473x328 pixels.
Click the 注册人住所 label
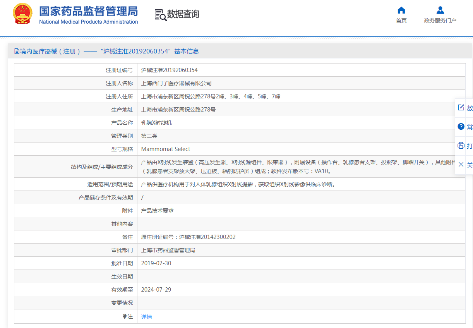pos(119,96)
